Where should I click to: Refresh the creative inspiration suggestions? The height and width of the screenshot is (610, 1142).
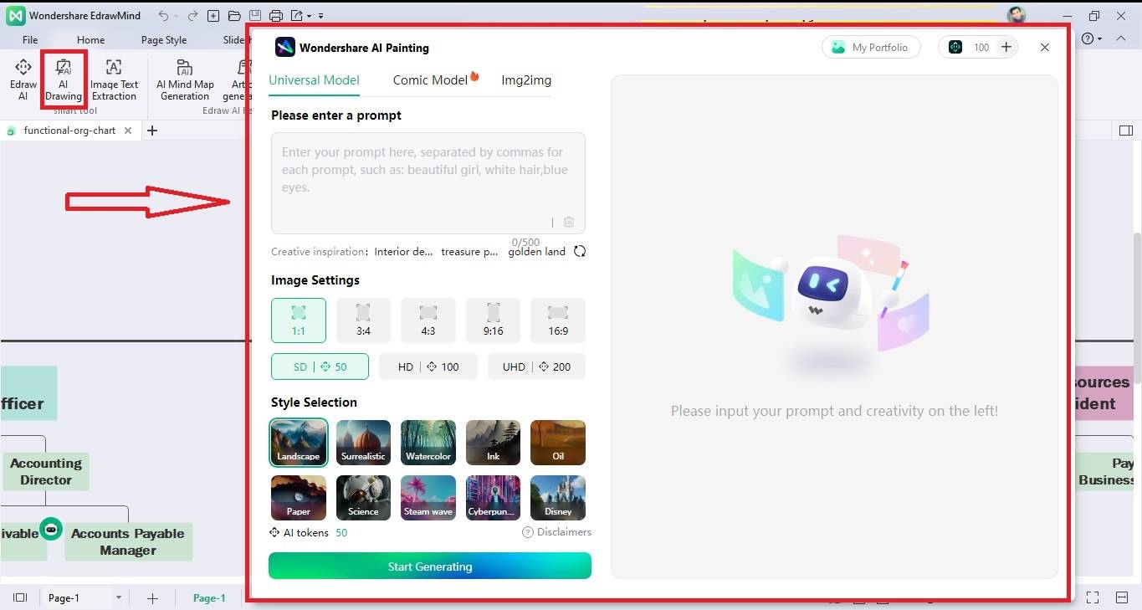(580, 251)
